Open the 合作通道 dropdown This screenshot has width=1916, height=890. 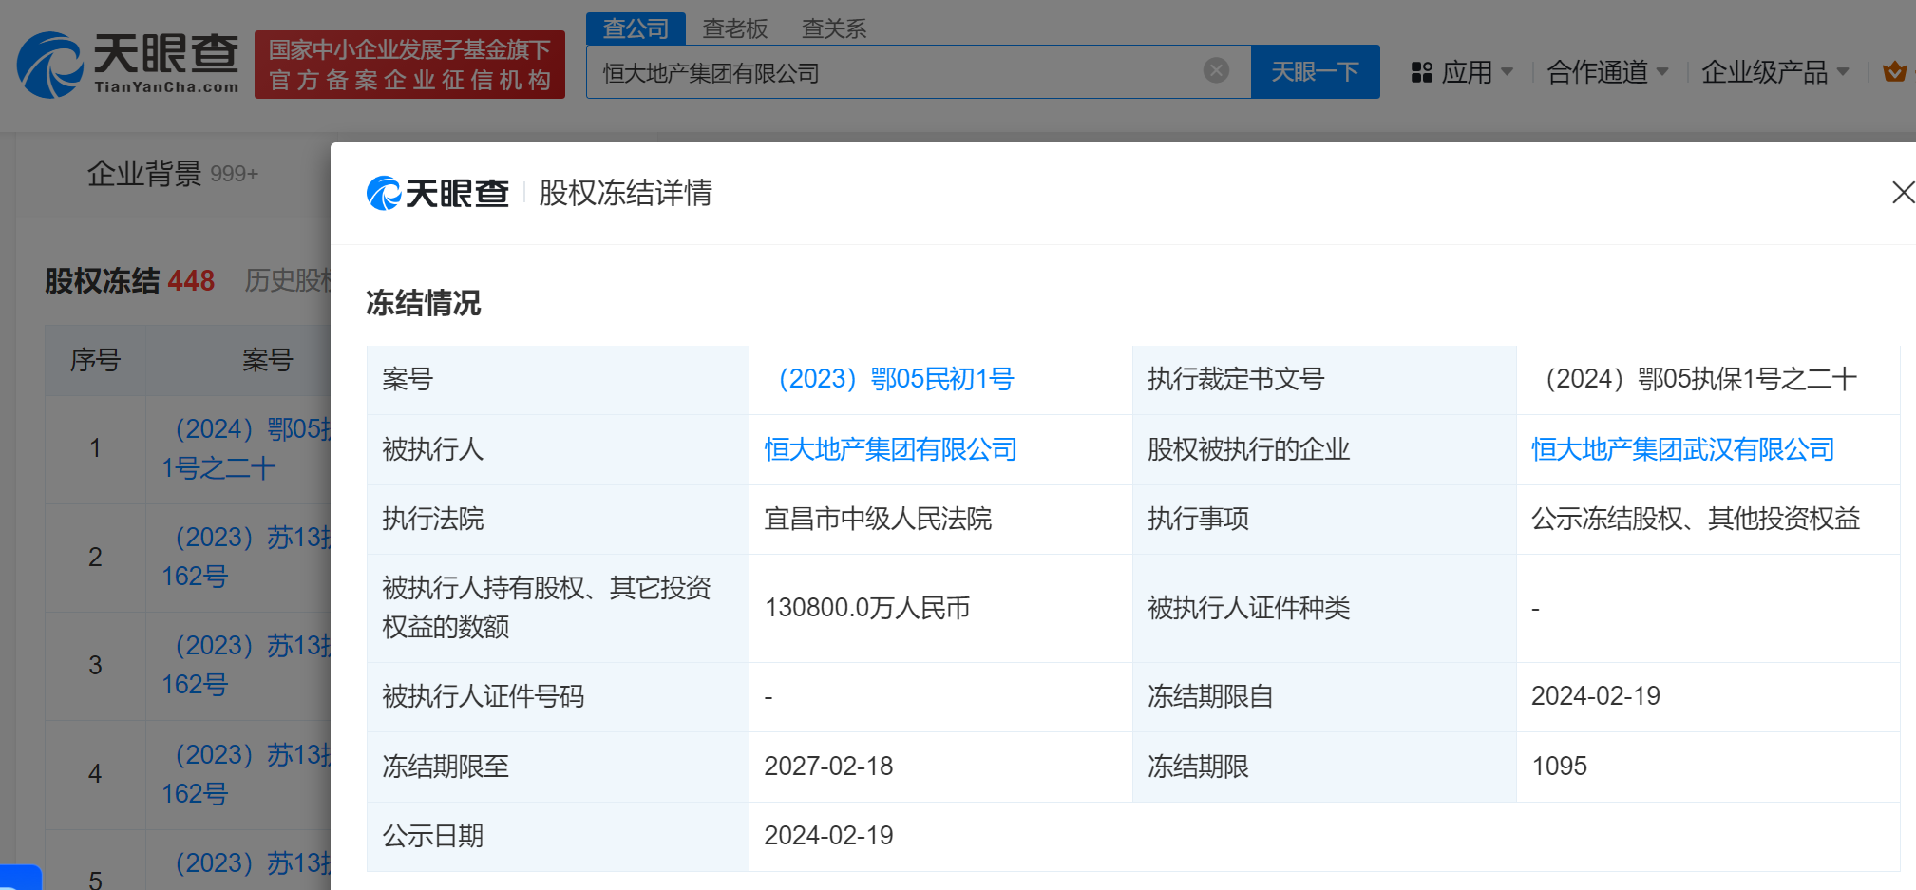1606,72
